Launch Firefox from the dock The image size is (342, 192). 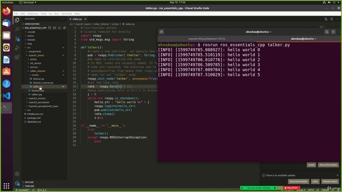point(6,11)
